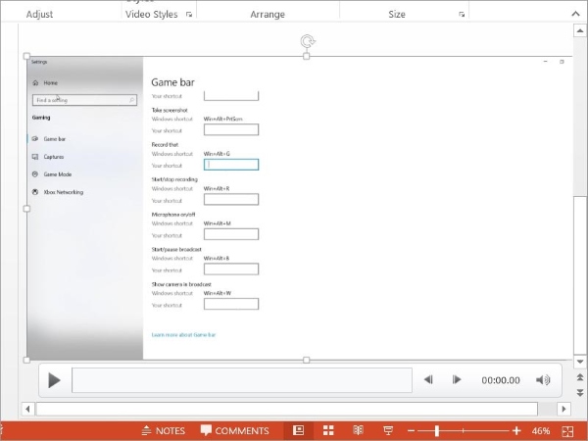Viewport: 588px width, 441px height.
Task: Toggle the COMMENTS pane
Action: click(234, 430)
